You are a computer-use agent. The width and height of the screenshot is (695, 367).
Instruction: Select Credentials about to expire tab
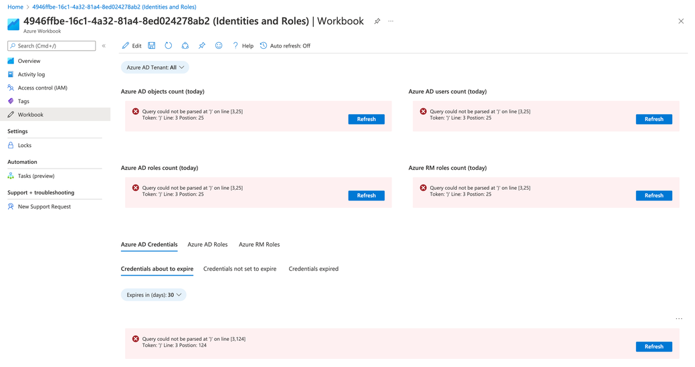pos(157,269)
